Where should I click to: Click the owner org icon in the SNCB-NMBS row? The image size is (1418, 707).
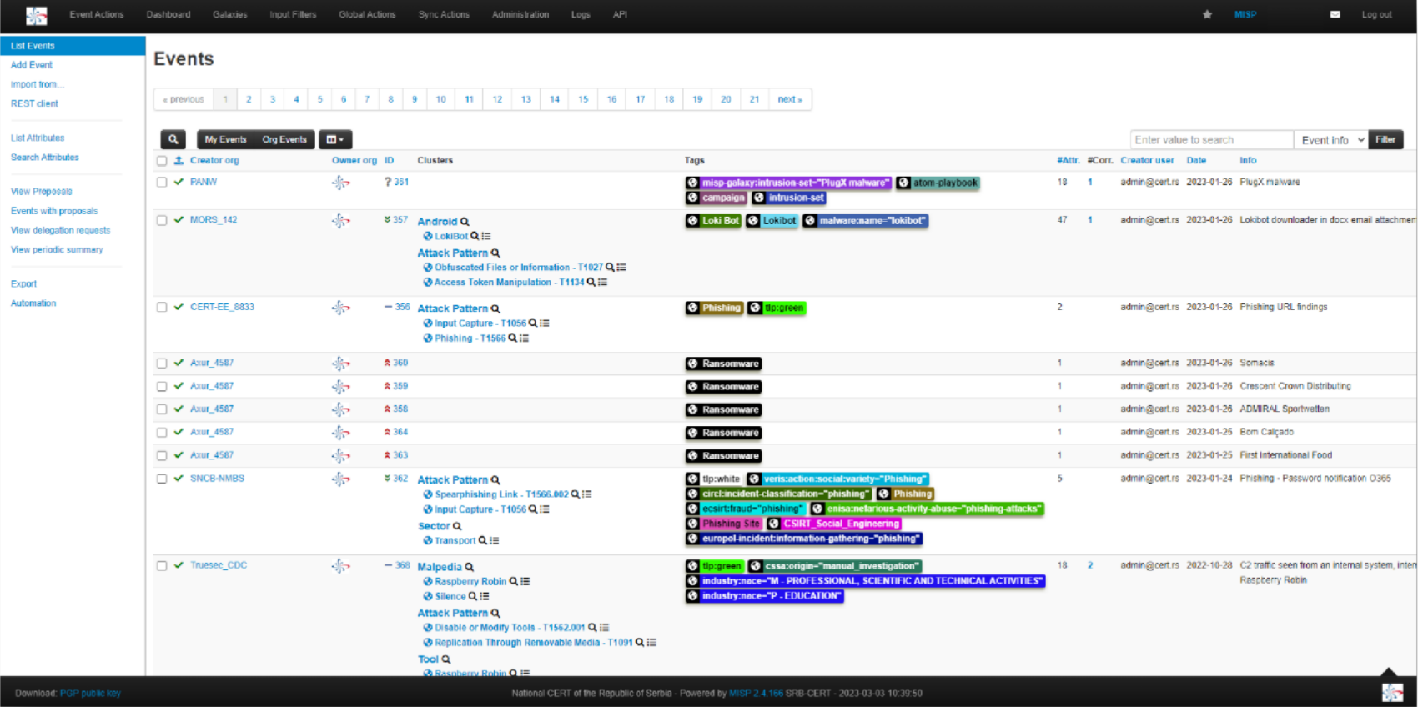(340, 479)
